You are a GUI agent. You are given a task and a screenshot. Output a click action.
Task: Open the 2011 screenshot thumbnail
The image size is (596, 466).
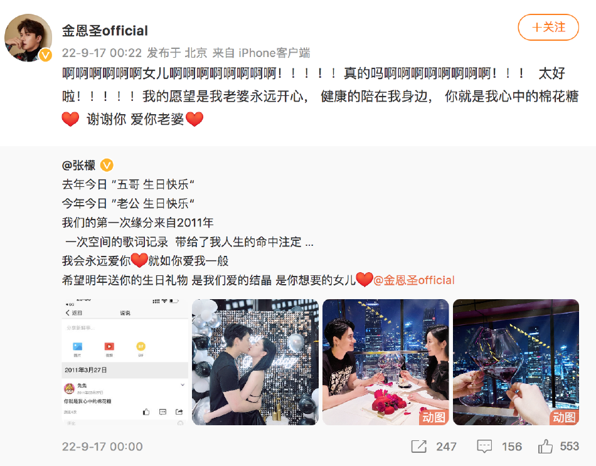pyautogui.click(x=125, y=362)
